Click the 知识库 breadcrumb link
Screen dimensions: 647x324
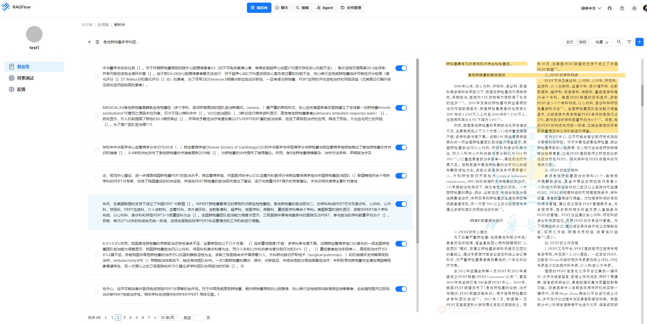[x=87, y=25]
